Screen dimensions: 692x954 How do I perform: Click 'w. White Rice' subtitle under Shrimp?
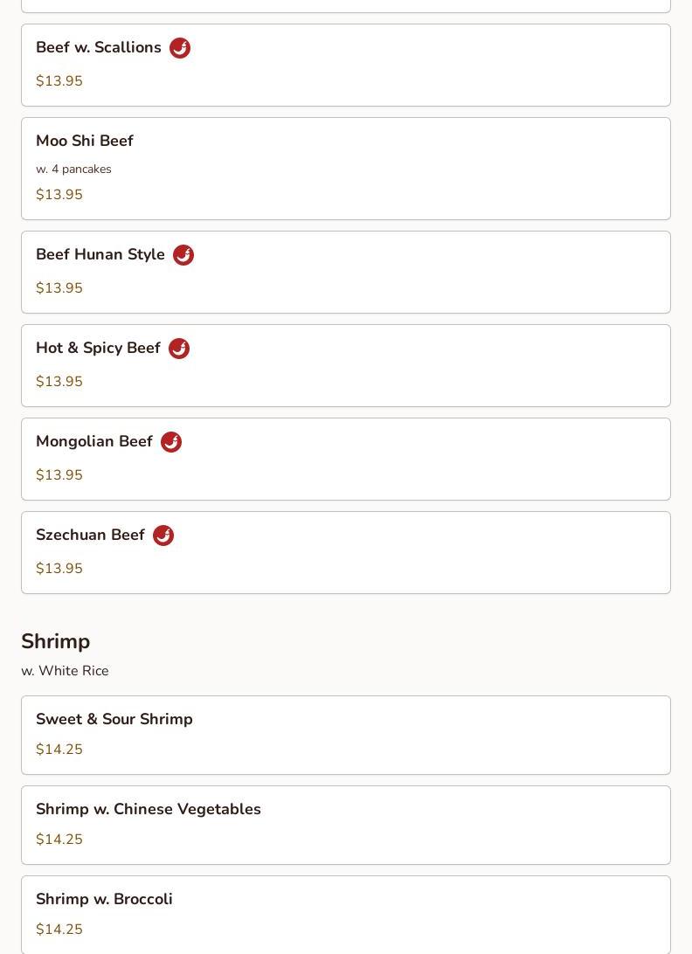point(65,671)
